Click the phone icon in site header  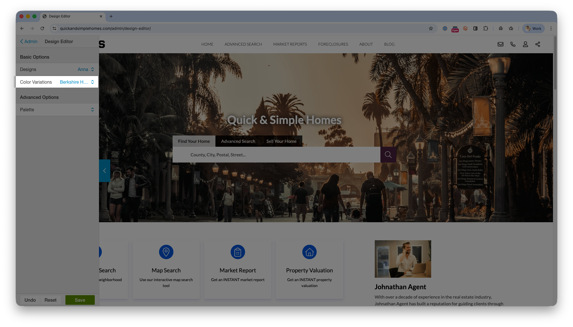point(513,44)
